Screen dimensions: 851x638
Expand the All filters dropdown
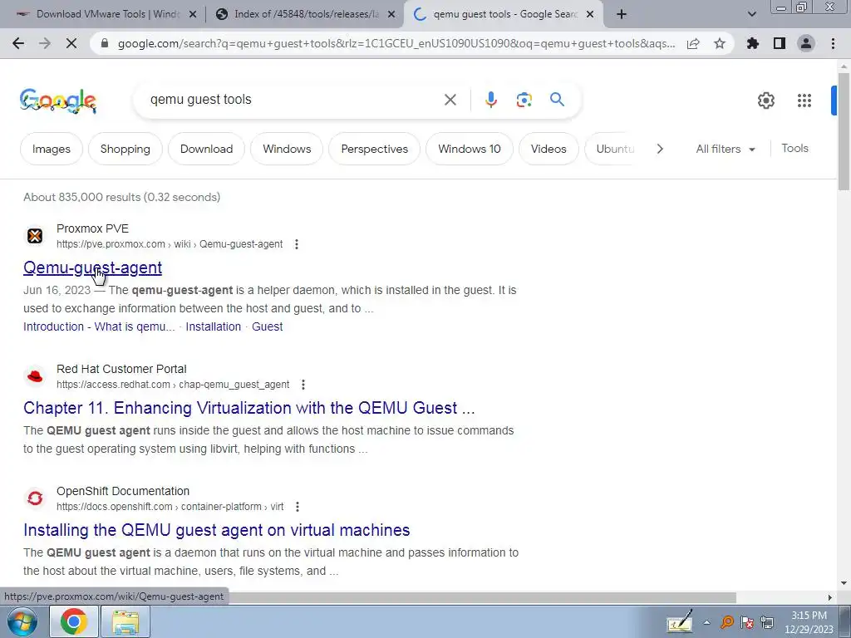pyautogui.click(x=725, y=150)
